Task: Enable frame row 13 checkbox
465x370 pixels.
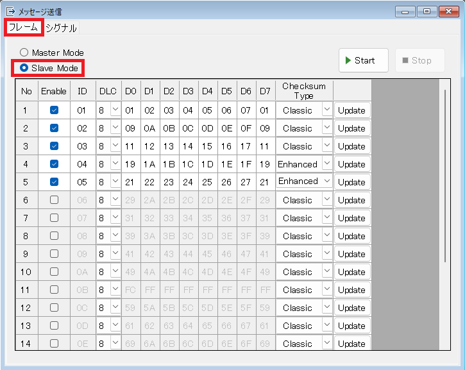Action: click(x=54, y=326)
